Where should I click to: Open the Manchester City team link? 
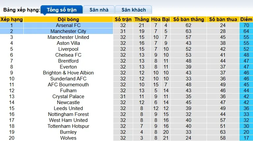tap(69, 31)
